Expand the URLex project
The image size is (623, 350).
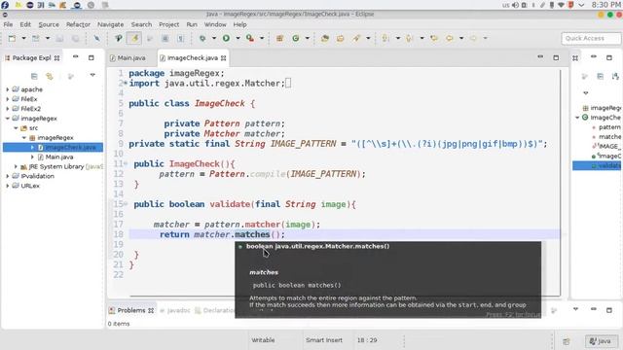[x=8, y=186]
